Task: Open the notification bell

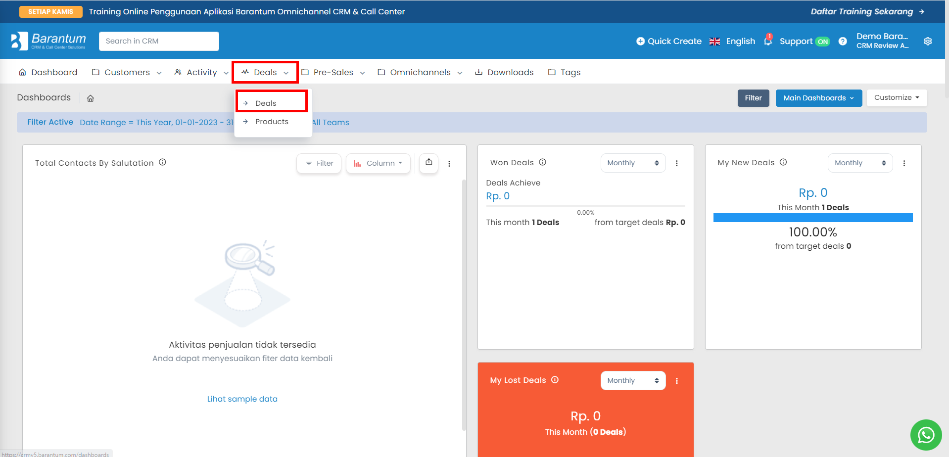Action: pyautogui.click(x=768, y=41)
